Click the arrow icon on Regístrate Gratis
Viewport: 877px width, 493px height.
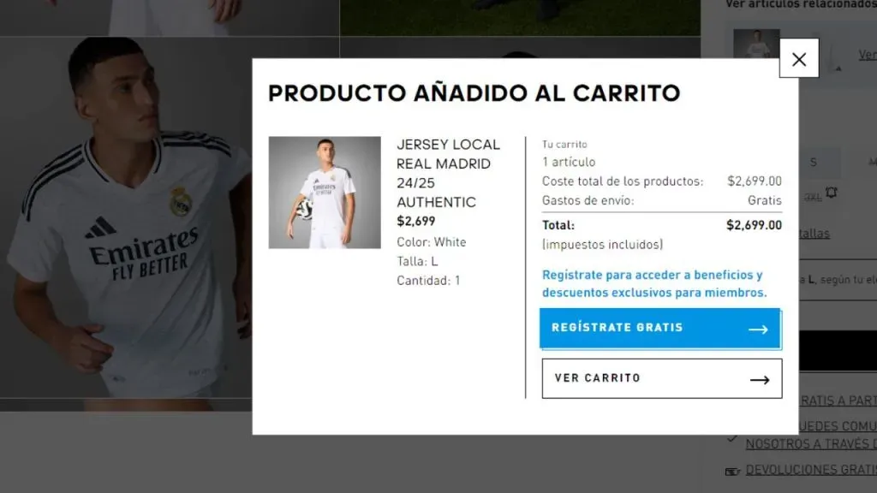pos(758,330)
